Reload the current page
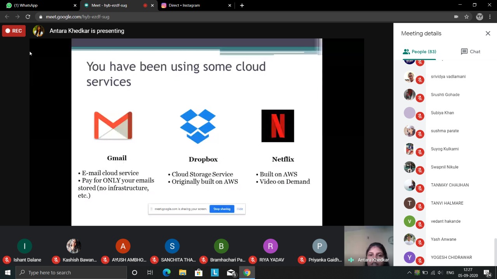The image size is (497, 279). [x=28, y=17]
